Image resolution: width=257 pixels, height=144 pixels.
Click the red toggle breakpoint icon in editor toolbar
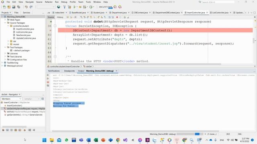tap(117, 17)
